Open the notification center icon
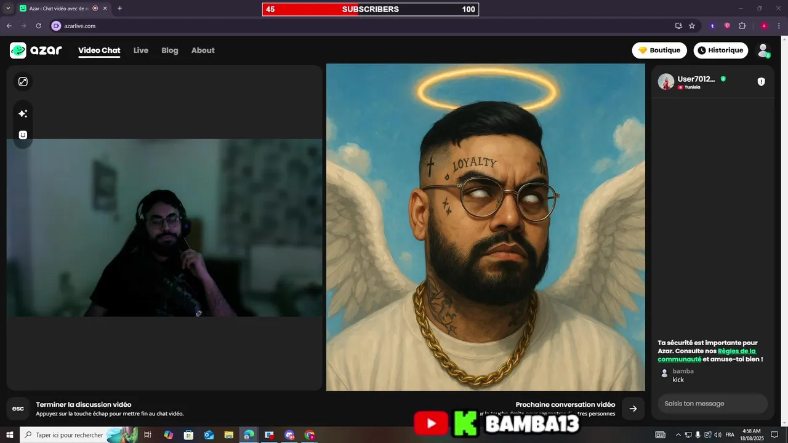788x443 pixels. [775, 435]
